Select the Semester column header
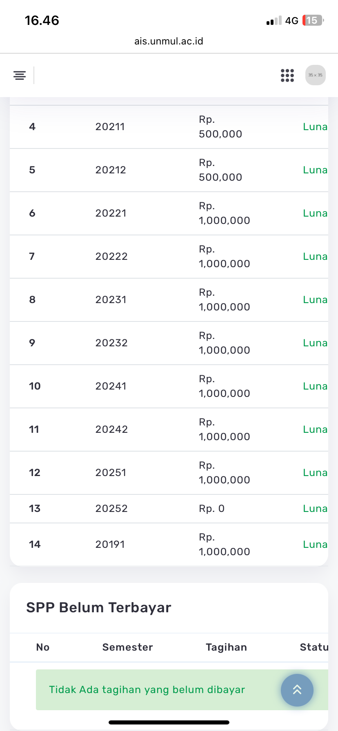Screen dimensions: 338x731 coord(127,647)
